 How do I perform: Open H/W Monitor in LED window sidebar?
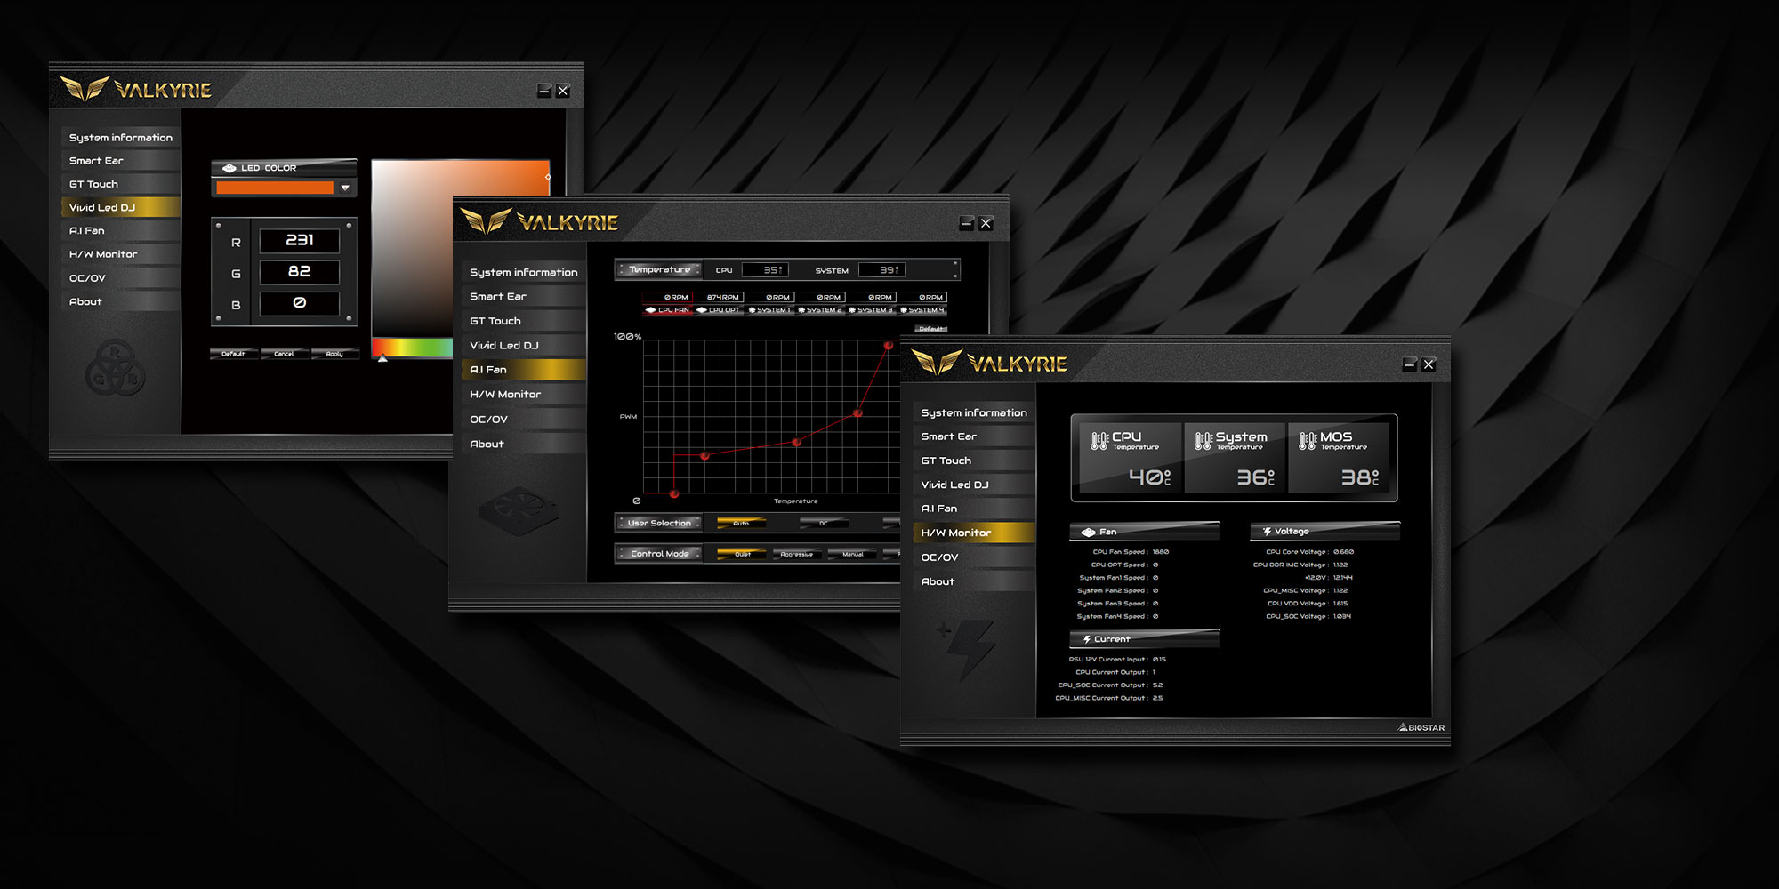(121, 254)
